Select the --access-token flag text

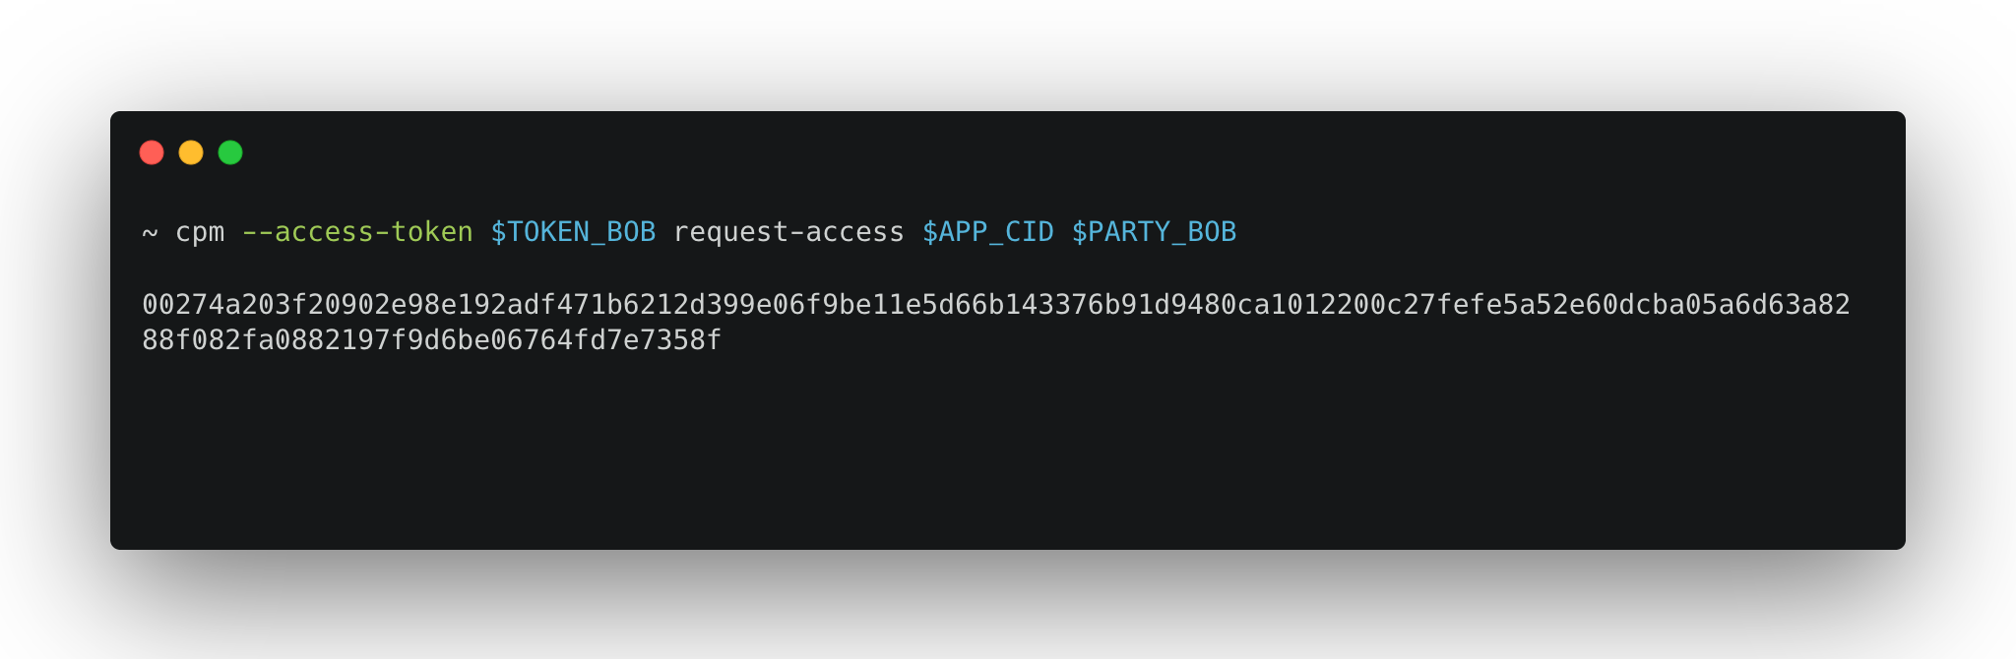point(357,232)
